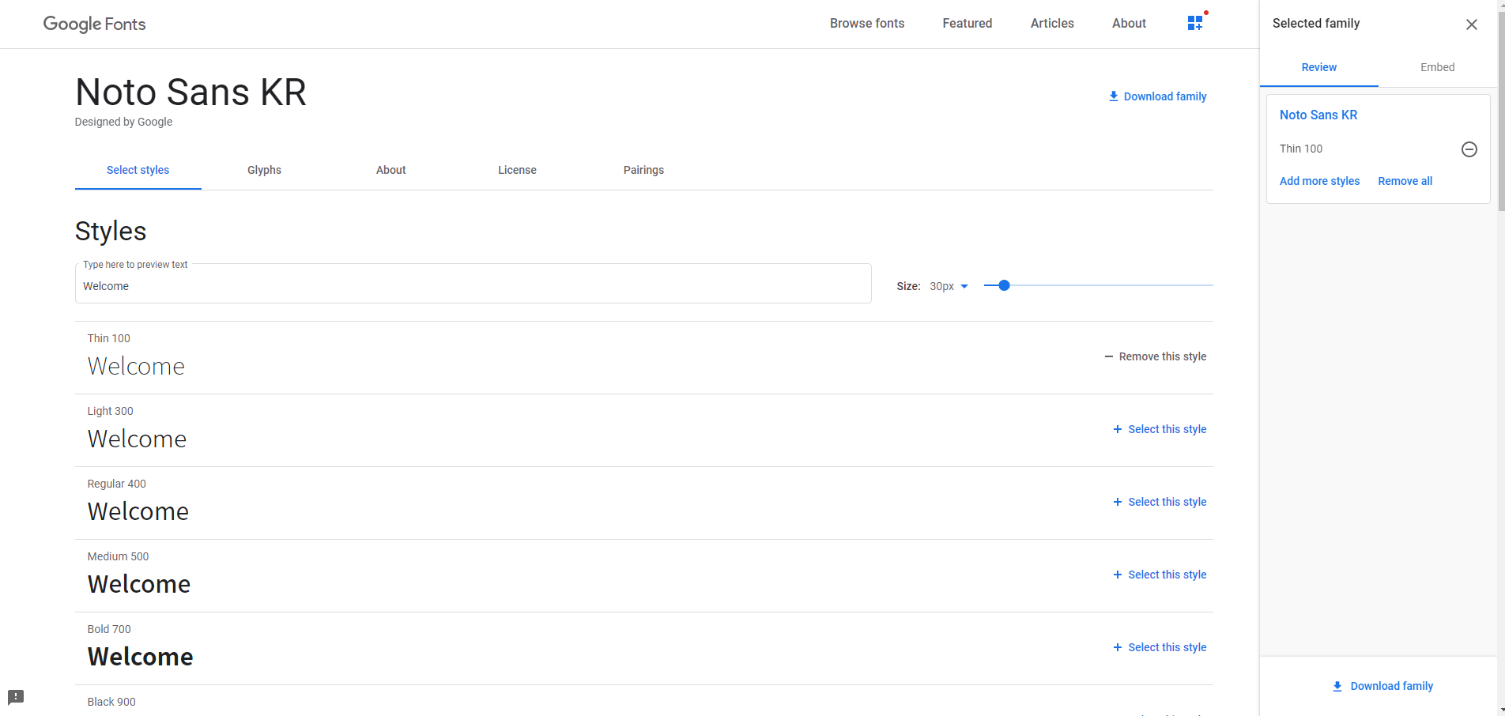
Task: Click Download family in side panel footer
Action: [x=1382, y=686]
